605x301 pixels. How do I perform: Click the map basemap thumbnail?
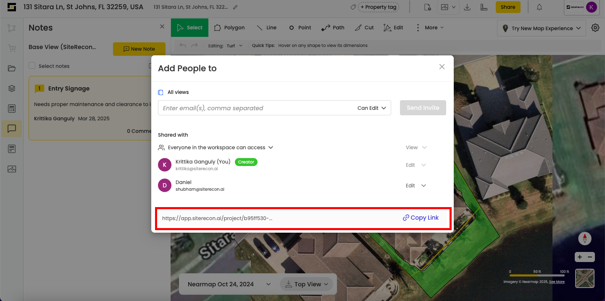click(x=585, y=278)
